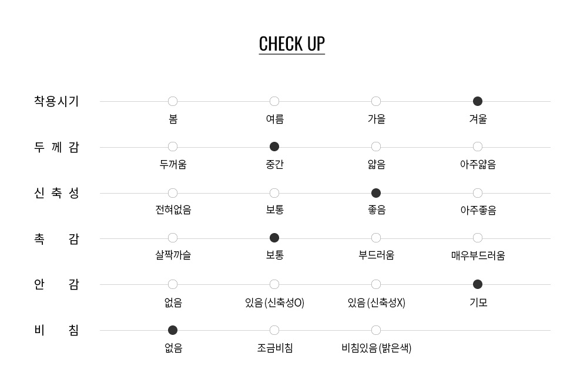587x389 pixels.
Task: Click the CHECK UP heading
Action: click(x=291, y=44)
